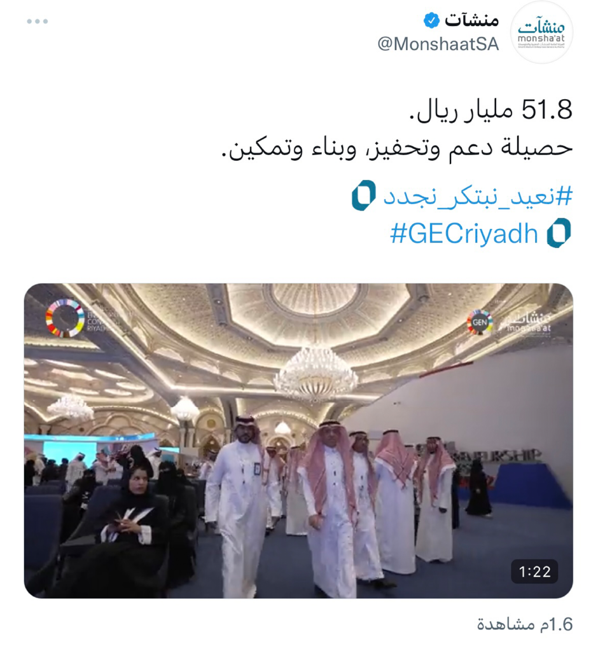
Task: Click the large chandelier in video thumbnail
Action: tap(316, 373)
